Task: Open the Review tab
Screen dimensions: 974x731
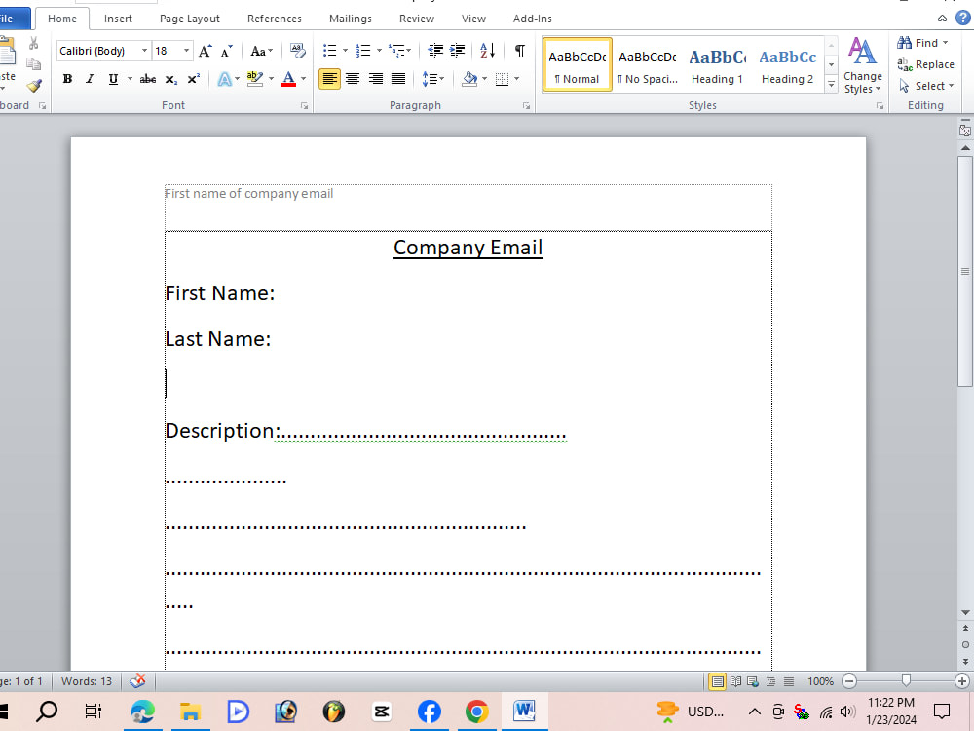Action: [417, 19]
